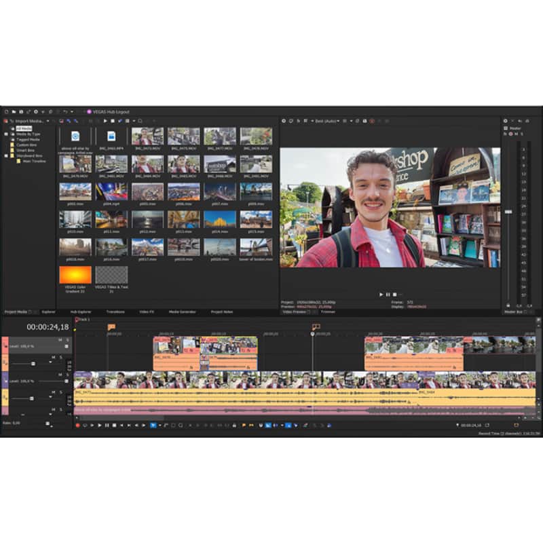Click the Lock Event padlock icon
Screen dimensions: 543x543
(x=234, y=426)
